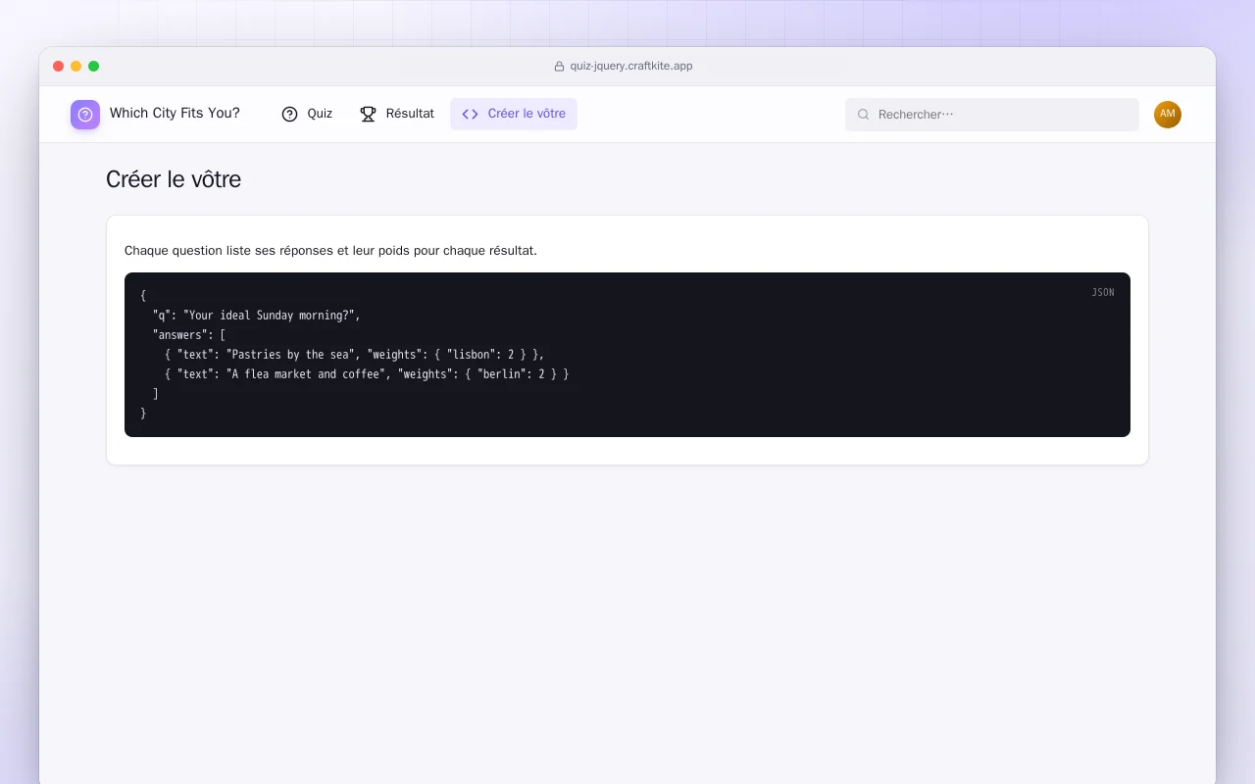This screenshot has height=784, width=1255.
Task: Focus the Rechercher search field
Action: tap(992, 115)
